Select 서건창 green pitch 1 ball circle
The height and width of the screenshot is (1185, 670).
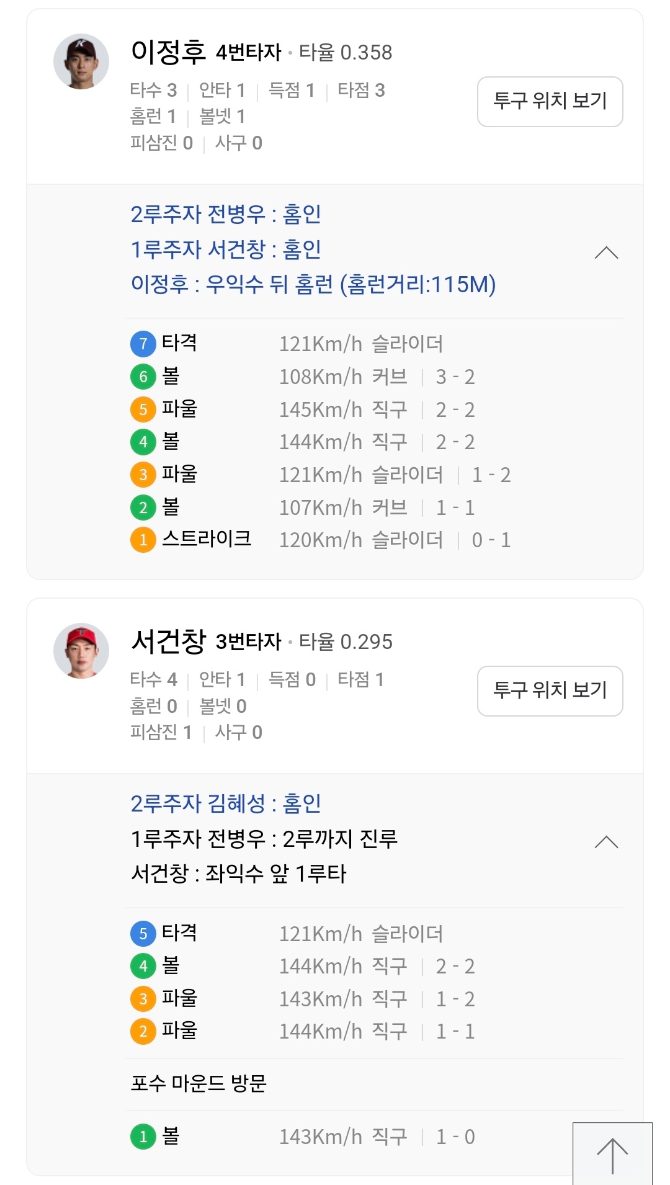[x=143, y=1137]
